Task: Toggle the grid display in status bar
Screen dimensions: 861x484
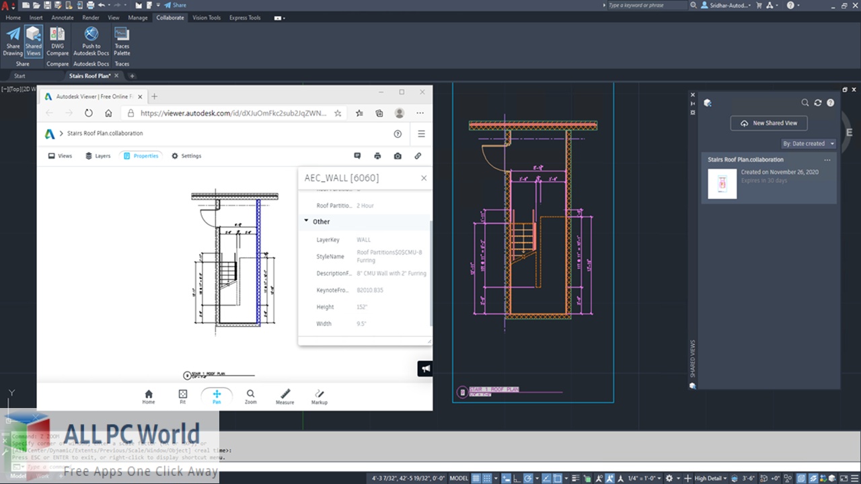Action: 476,478
